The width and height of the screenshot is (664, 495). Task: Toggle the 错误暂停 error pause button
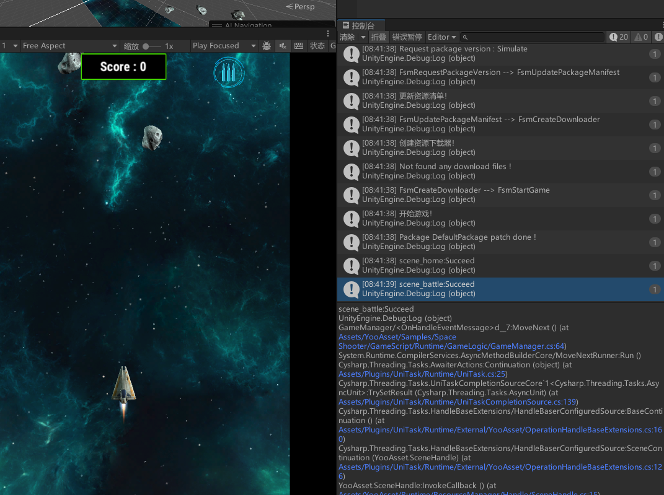pos(407,37)
